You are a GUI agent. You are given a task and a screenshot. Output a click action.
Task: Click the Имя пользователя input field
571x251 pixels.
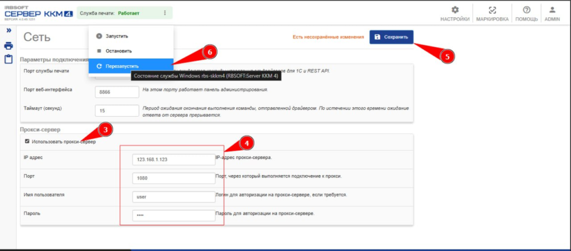point(173,196)
